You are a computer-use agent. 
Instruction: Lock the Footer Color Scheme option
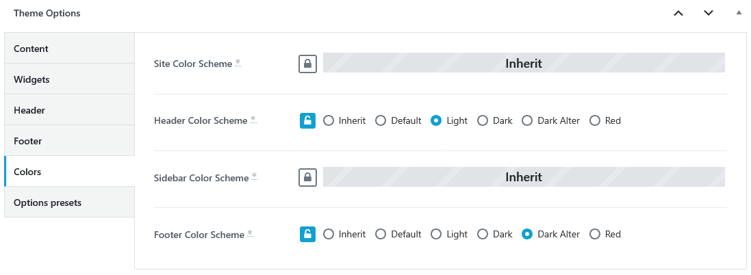point(307,234)
